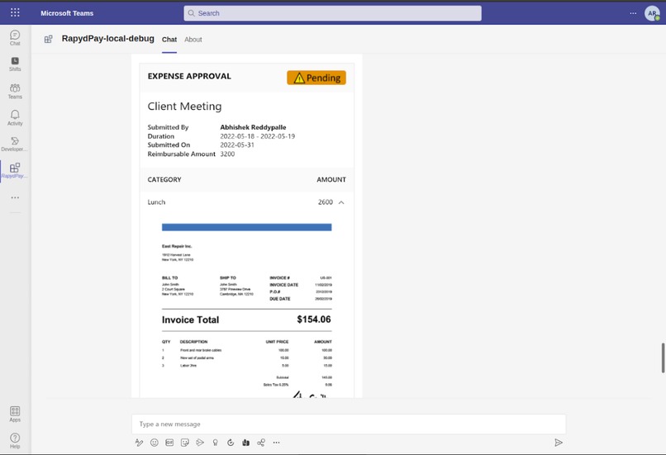
Task: Click the AMOUNT column header
Action: pos(331,179)
